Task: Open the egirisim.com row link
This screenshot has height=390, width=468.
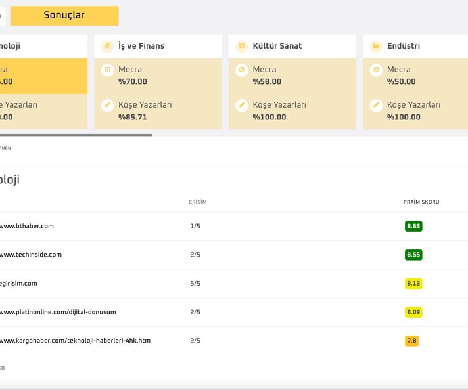Action: pos(18,283)
